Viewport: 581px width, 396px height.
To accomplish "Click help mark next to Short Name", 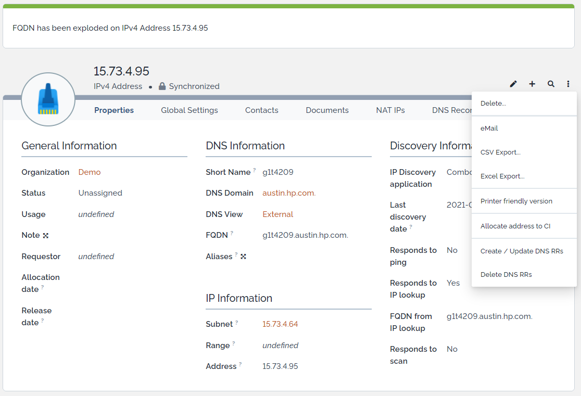I will (x=255, y=171).
